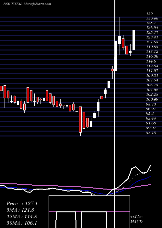Viewport: 162px width, 228px height.
Task: Select the 125.17 price axis label
Action: click(152, 33)
